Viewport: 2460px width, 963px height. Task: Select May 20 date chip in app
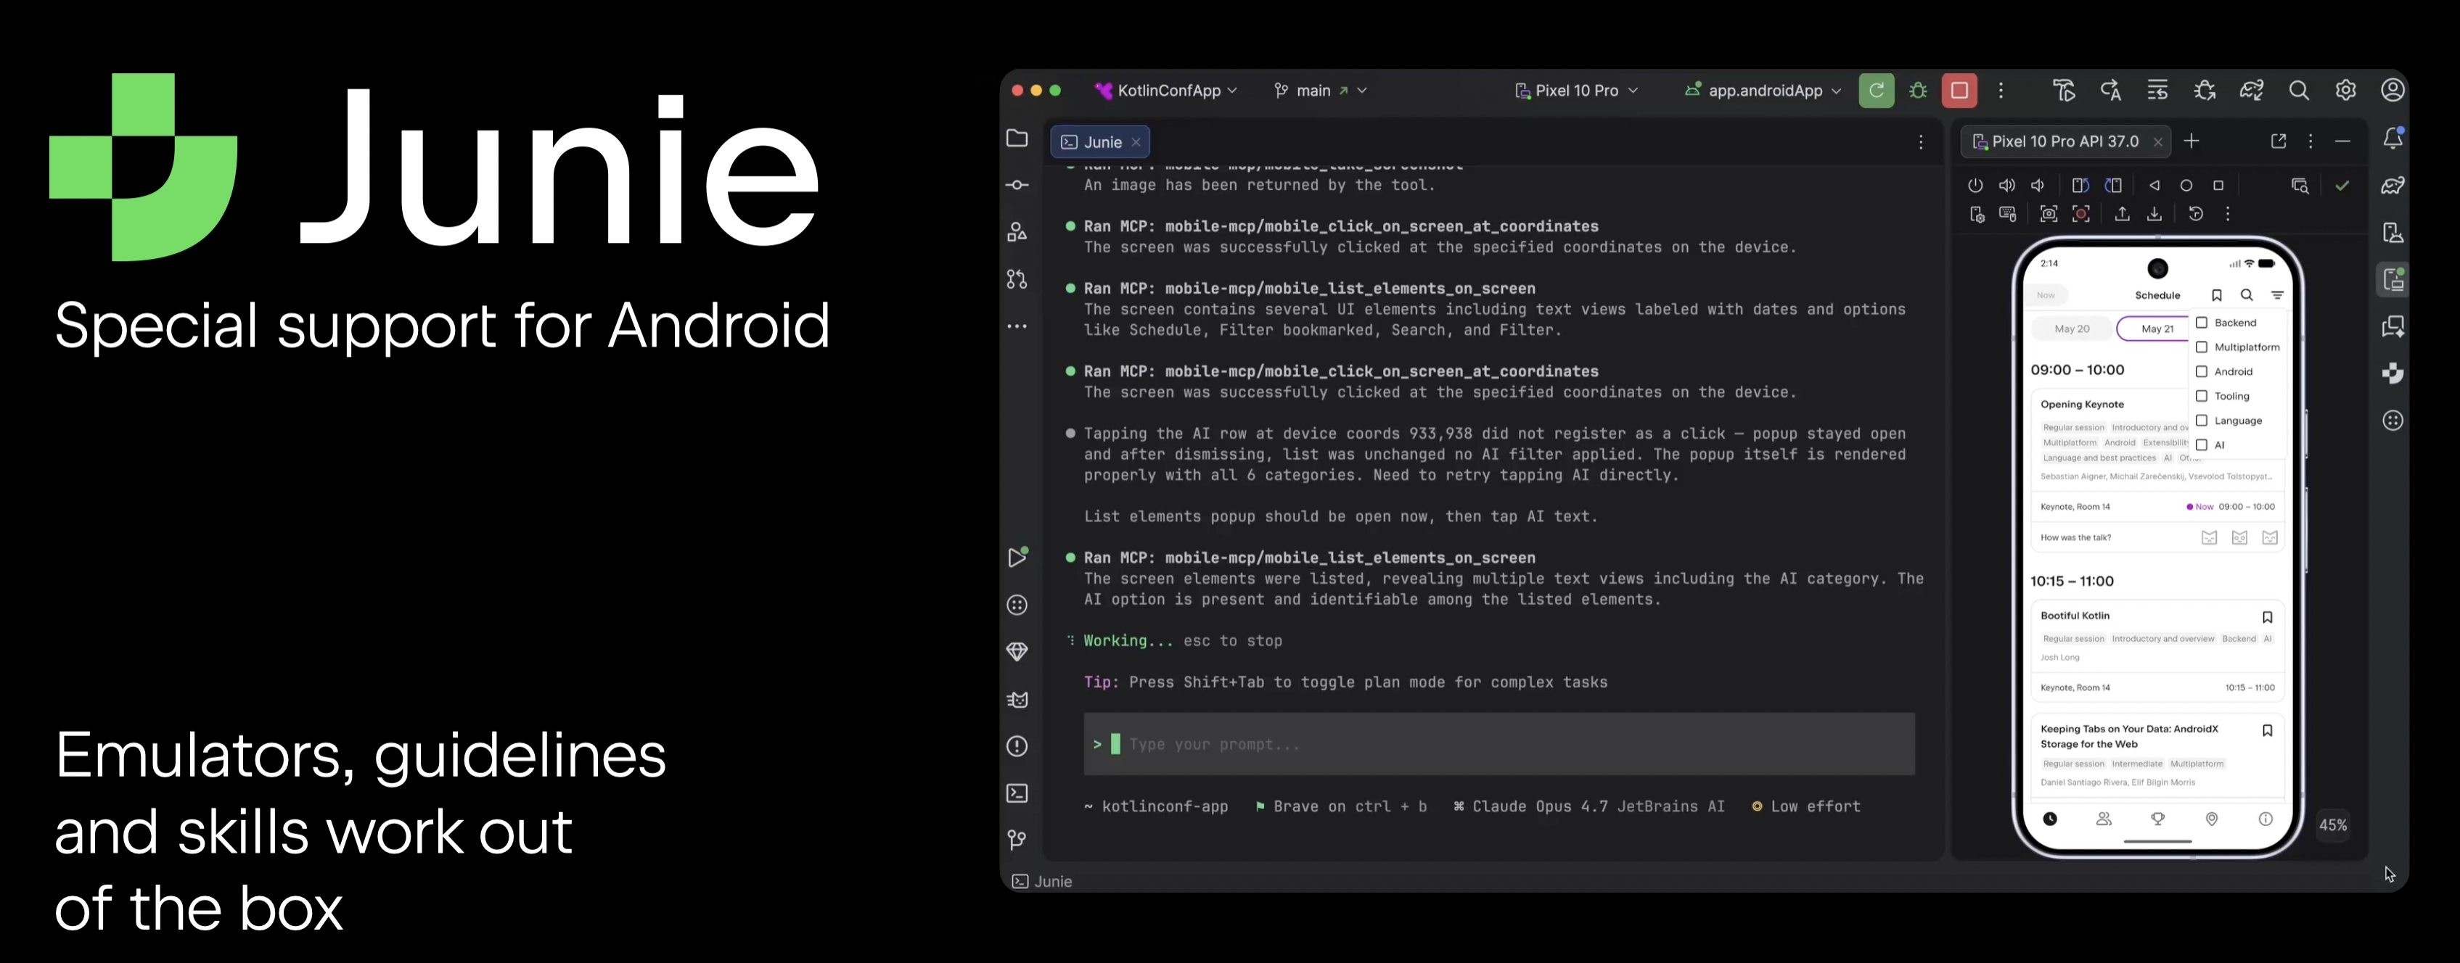[x=2071, y=328]
